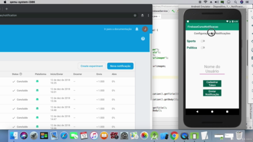This screenshot has height=142, width=253.
Task: Click the white help question mark icon
Action: 143,39
